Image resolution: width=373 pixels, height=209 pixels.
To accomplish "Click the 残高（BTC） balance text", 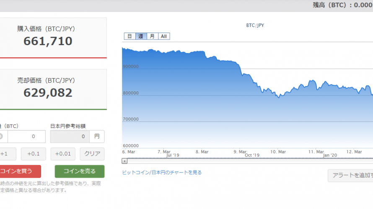I will 343,5.
